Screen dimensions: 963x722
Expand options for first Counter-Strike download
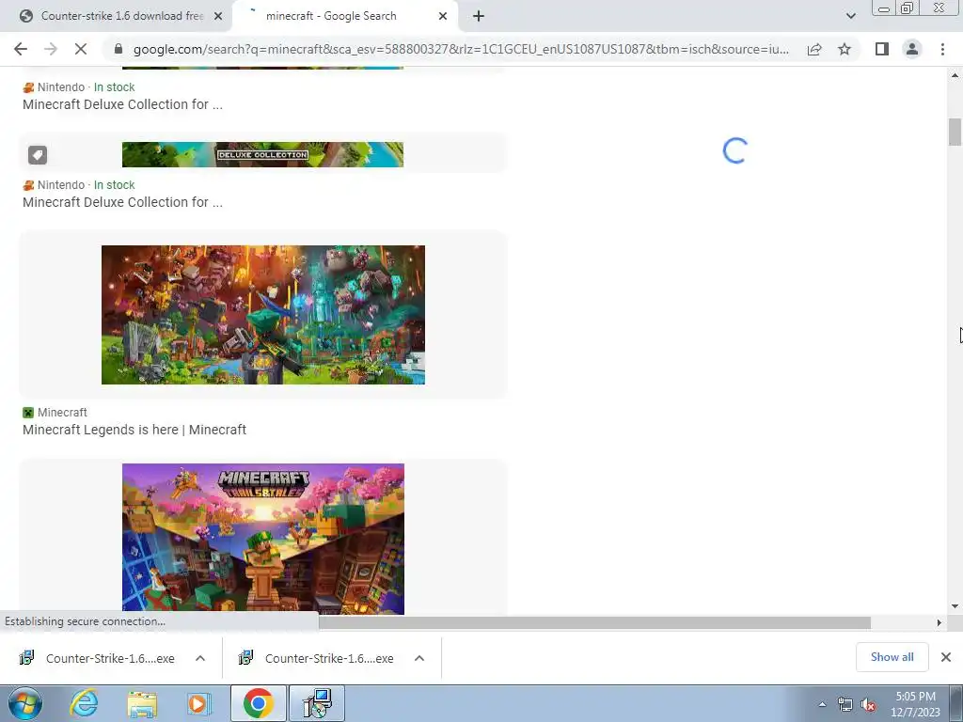(200, 658)
